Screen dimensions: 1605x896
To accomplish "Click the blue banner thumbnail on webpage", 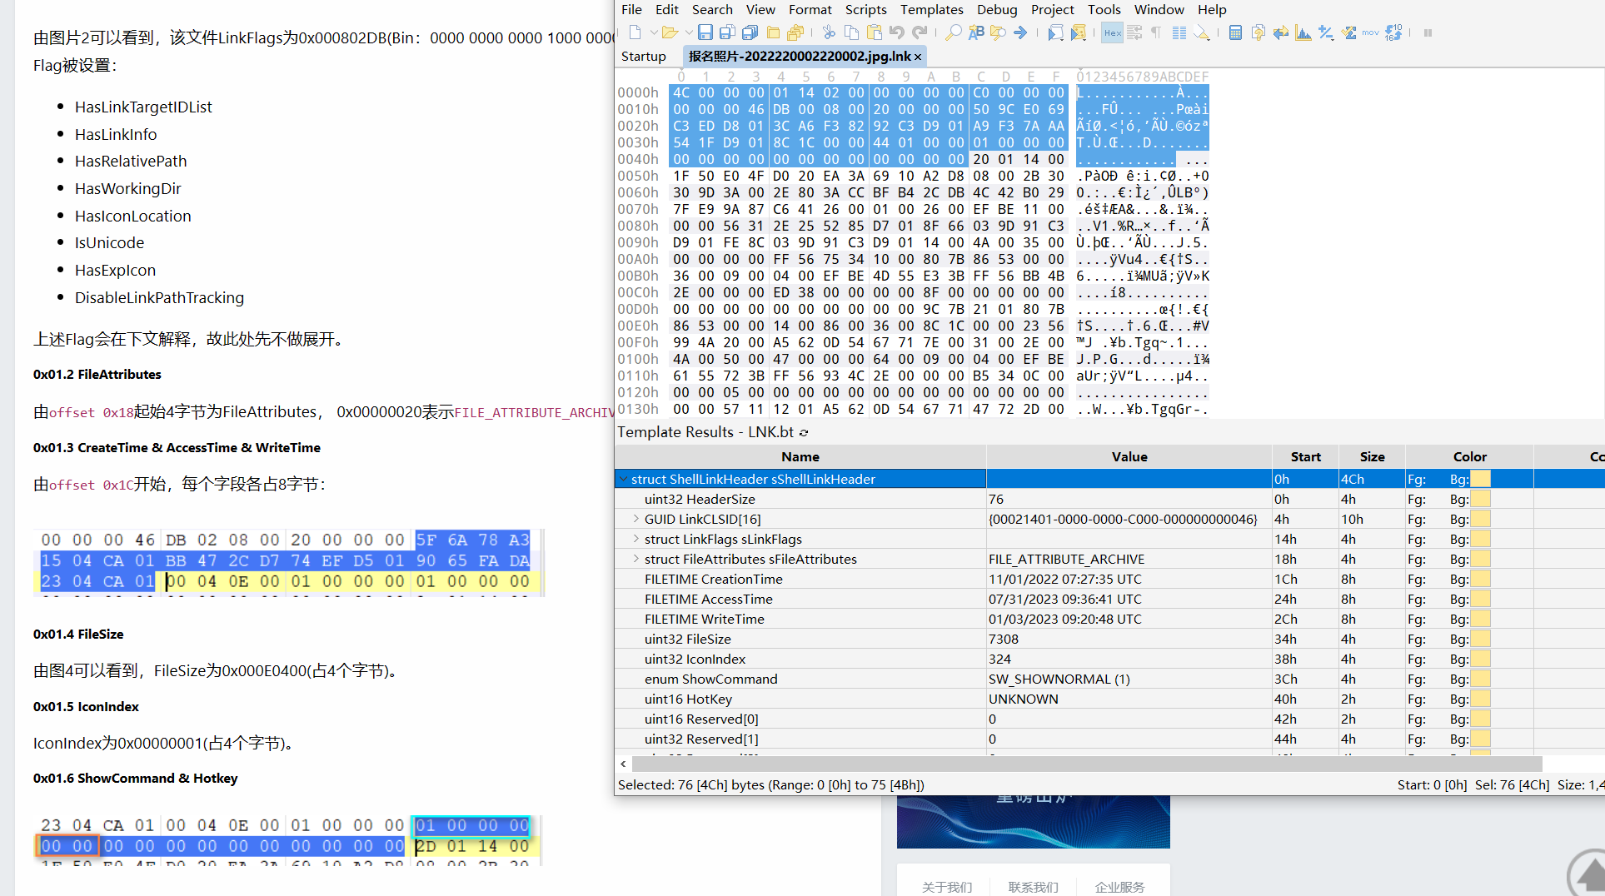I will (x=1033, y=822).
